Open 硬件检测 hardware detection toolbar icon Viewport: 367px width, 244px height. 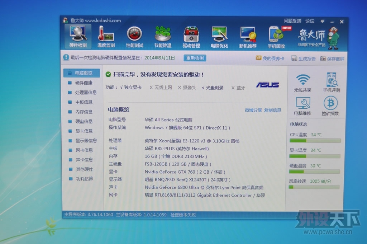(78, 37)
